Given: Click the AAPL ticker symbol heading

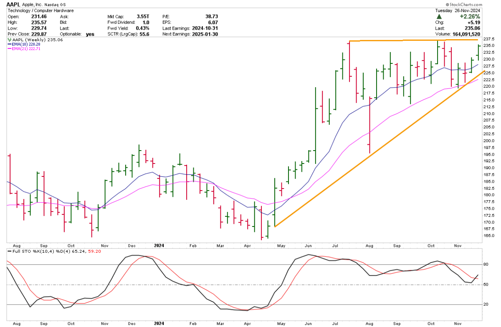Looking at the screenshot, I should [13, 4].
